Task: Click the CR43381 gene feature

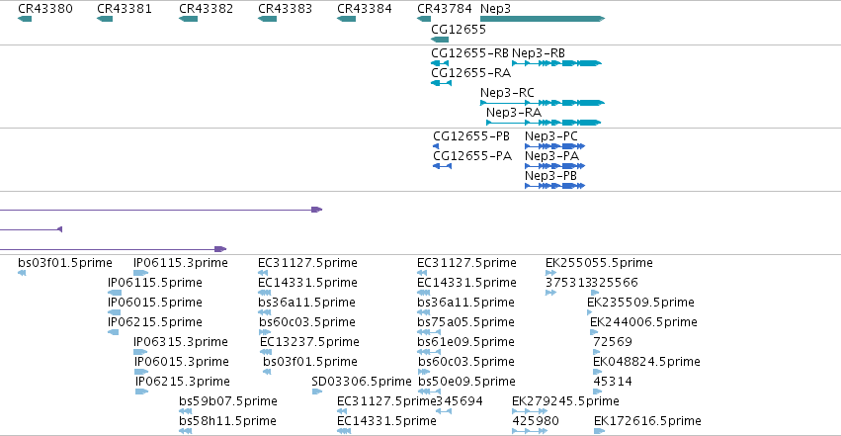Action: 105,19
